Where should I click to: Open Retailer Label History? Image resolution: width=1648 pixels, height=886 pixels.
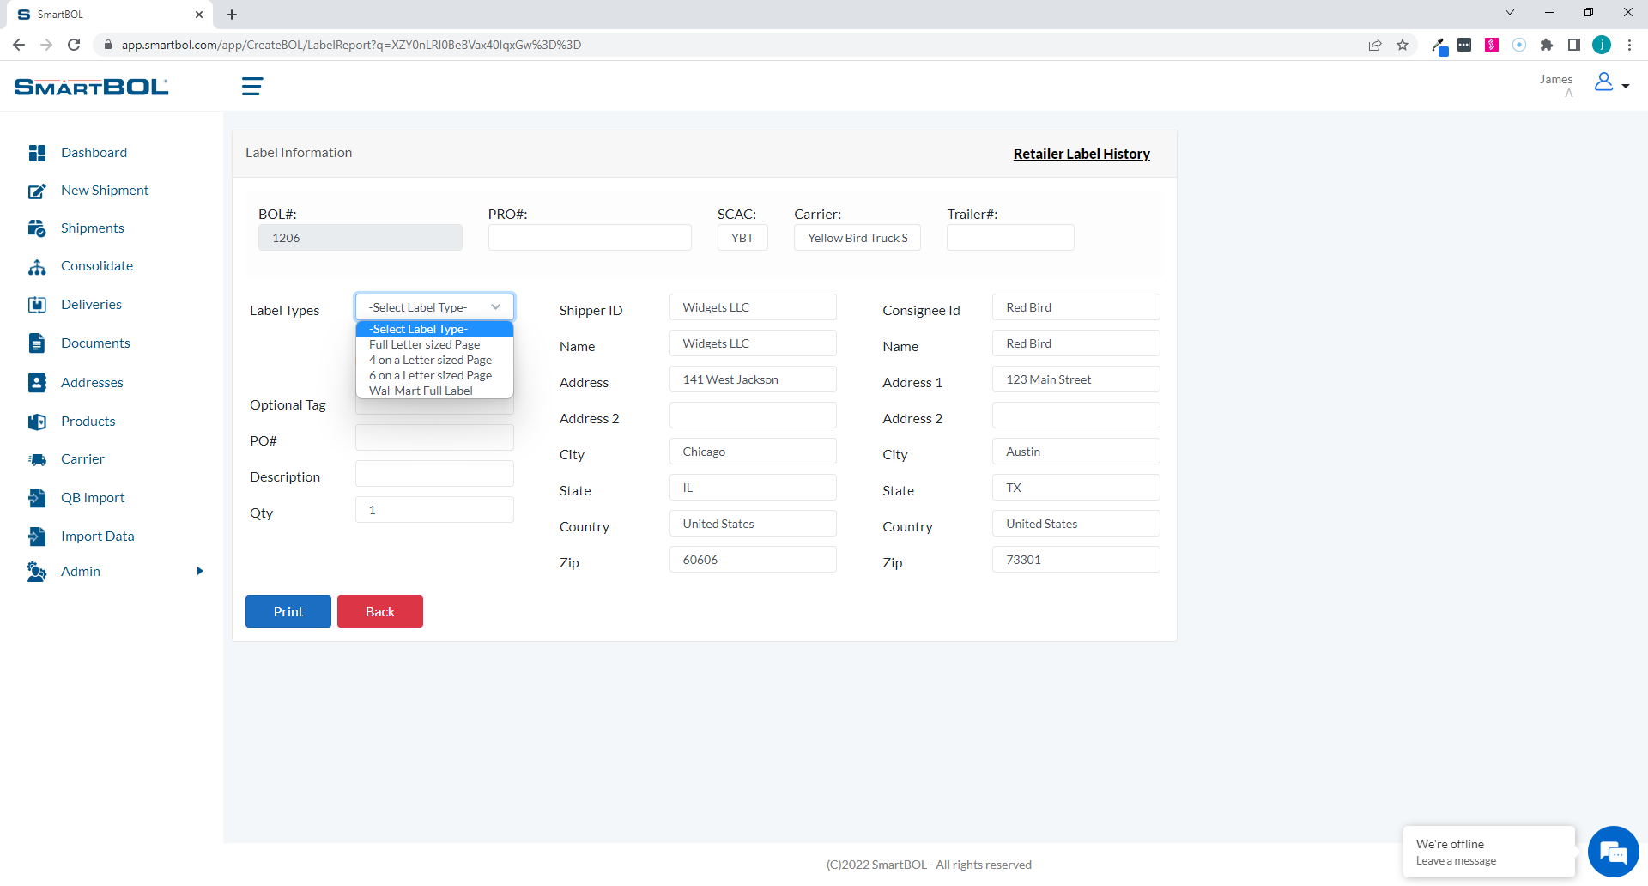pos(1081,154)
